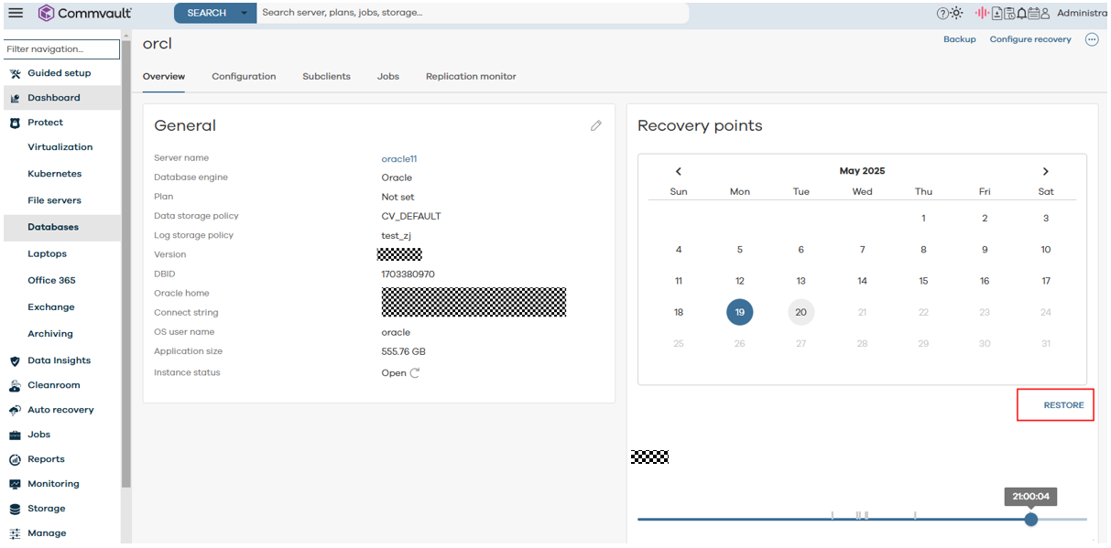1111x548 pixels.
Task: Go to previous month in calendar
Action: tap(679, 171)
